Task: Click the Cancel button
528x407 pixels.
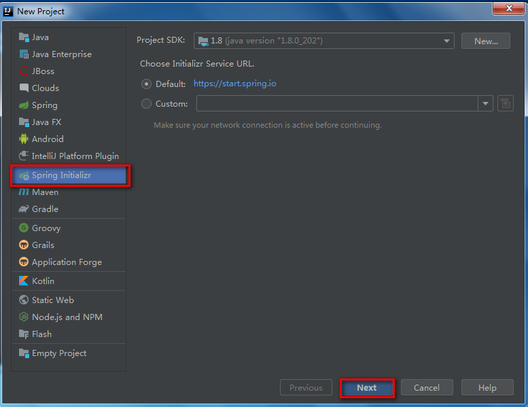Action: (427, 388)
